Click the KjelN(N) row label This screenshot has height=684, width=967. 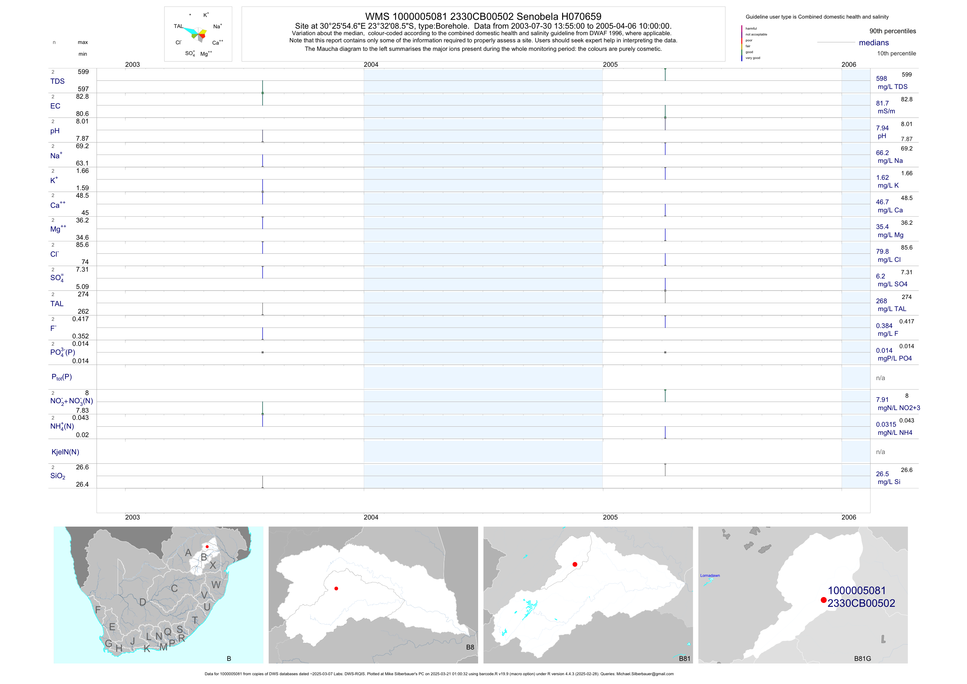[x=65, y=452]
